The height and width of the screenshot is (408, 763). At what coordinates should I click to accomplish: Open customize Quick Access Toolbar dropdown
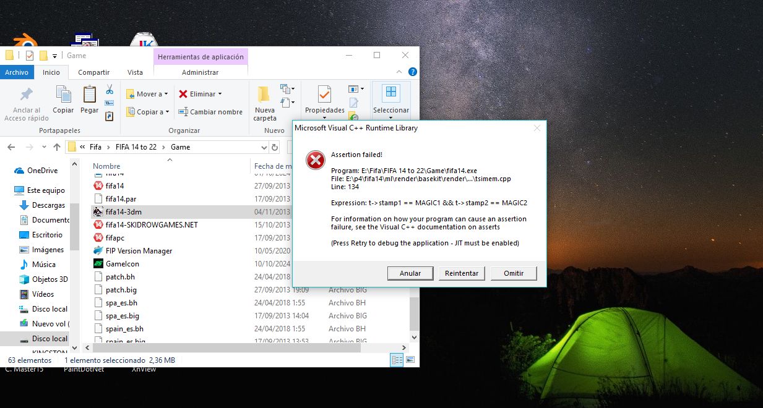coord(54,56)
